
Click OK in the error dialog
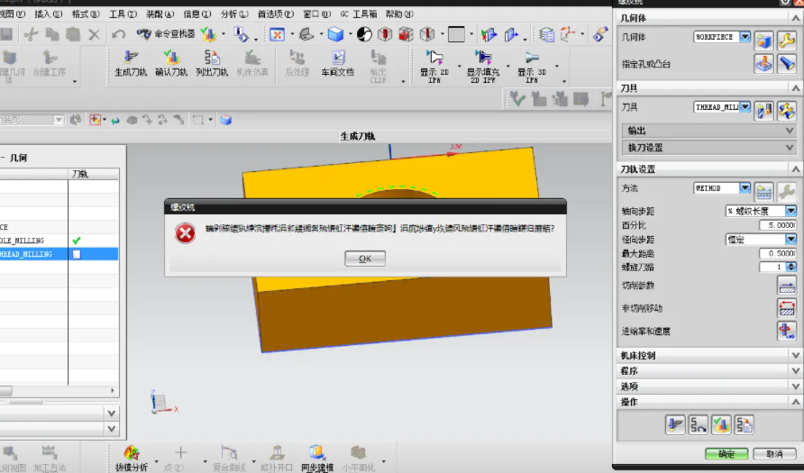[365, 259]
